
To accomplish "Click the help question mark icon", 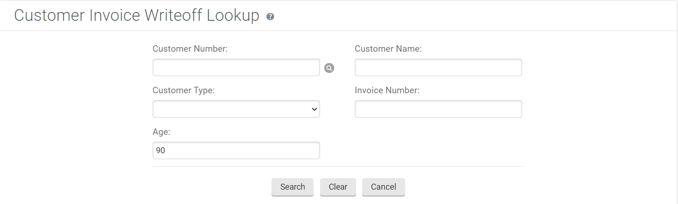I will tap(271, 17).
